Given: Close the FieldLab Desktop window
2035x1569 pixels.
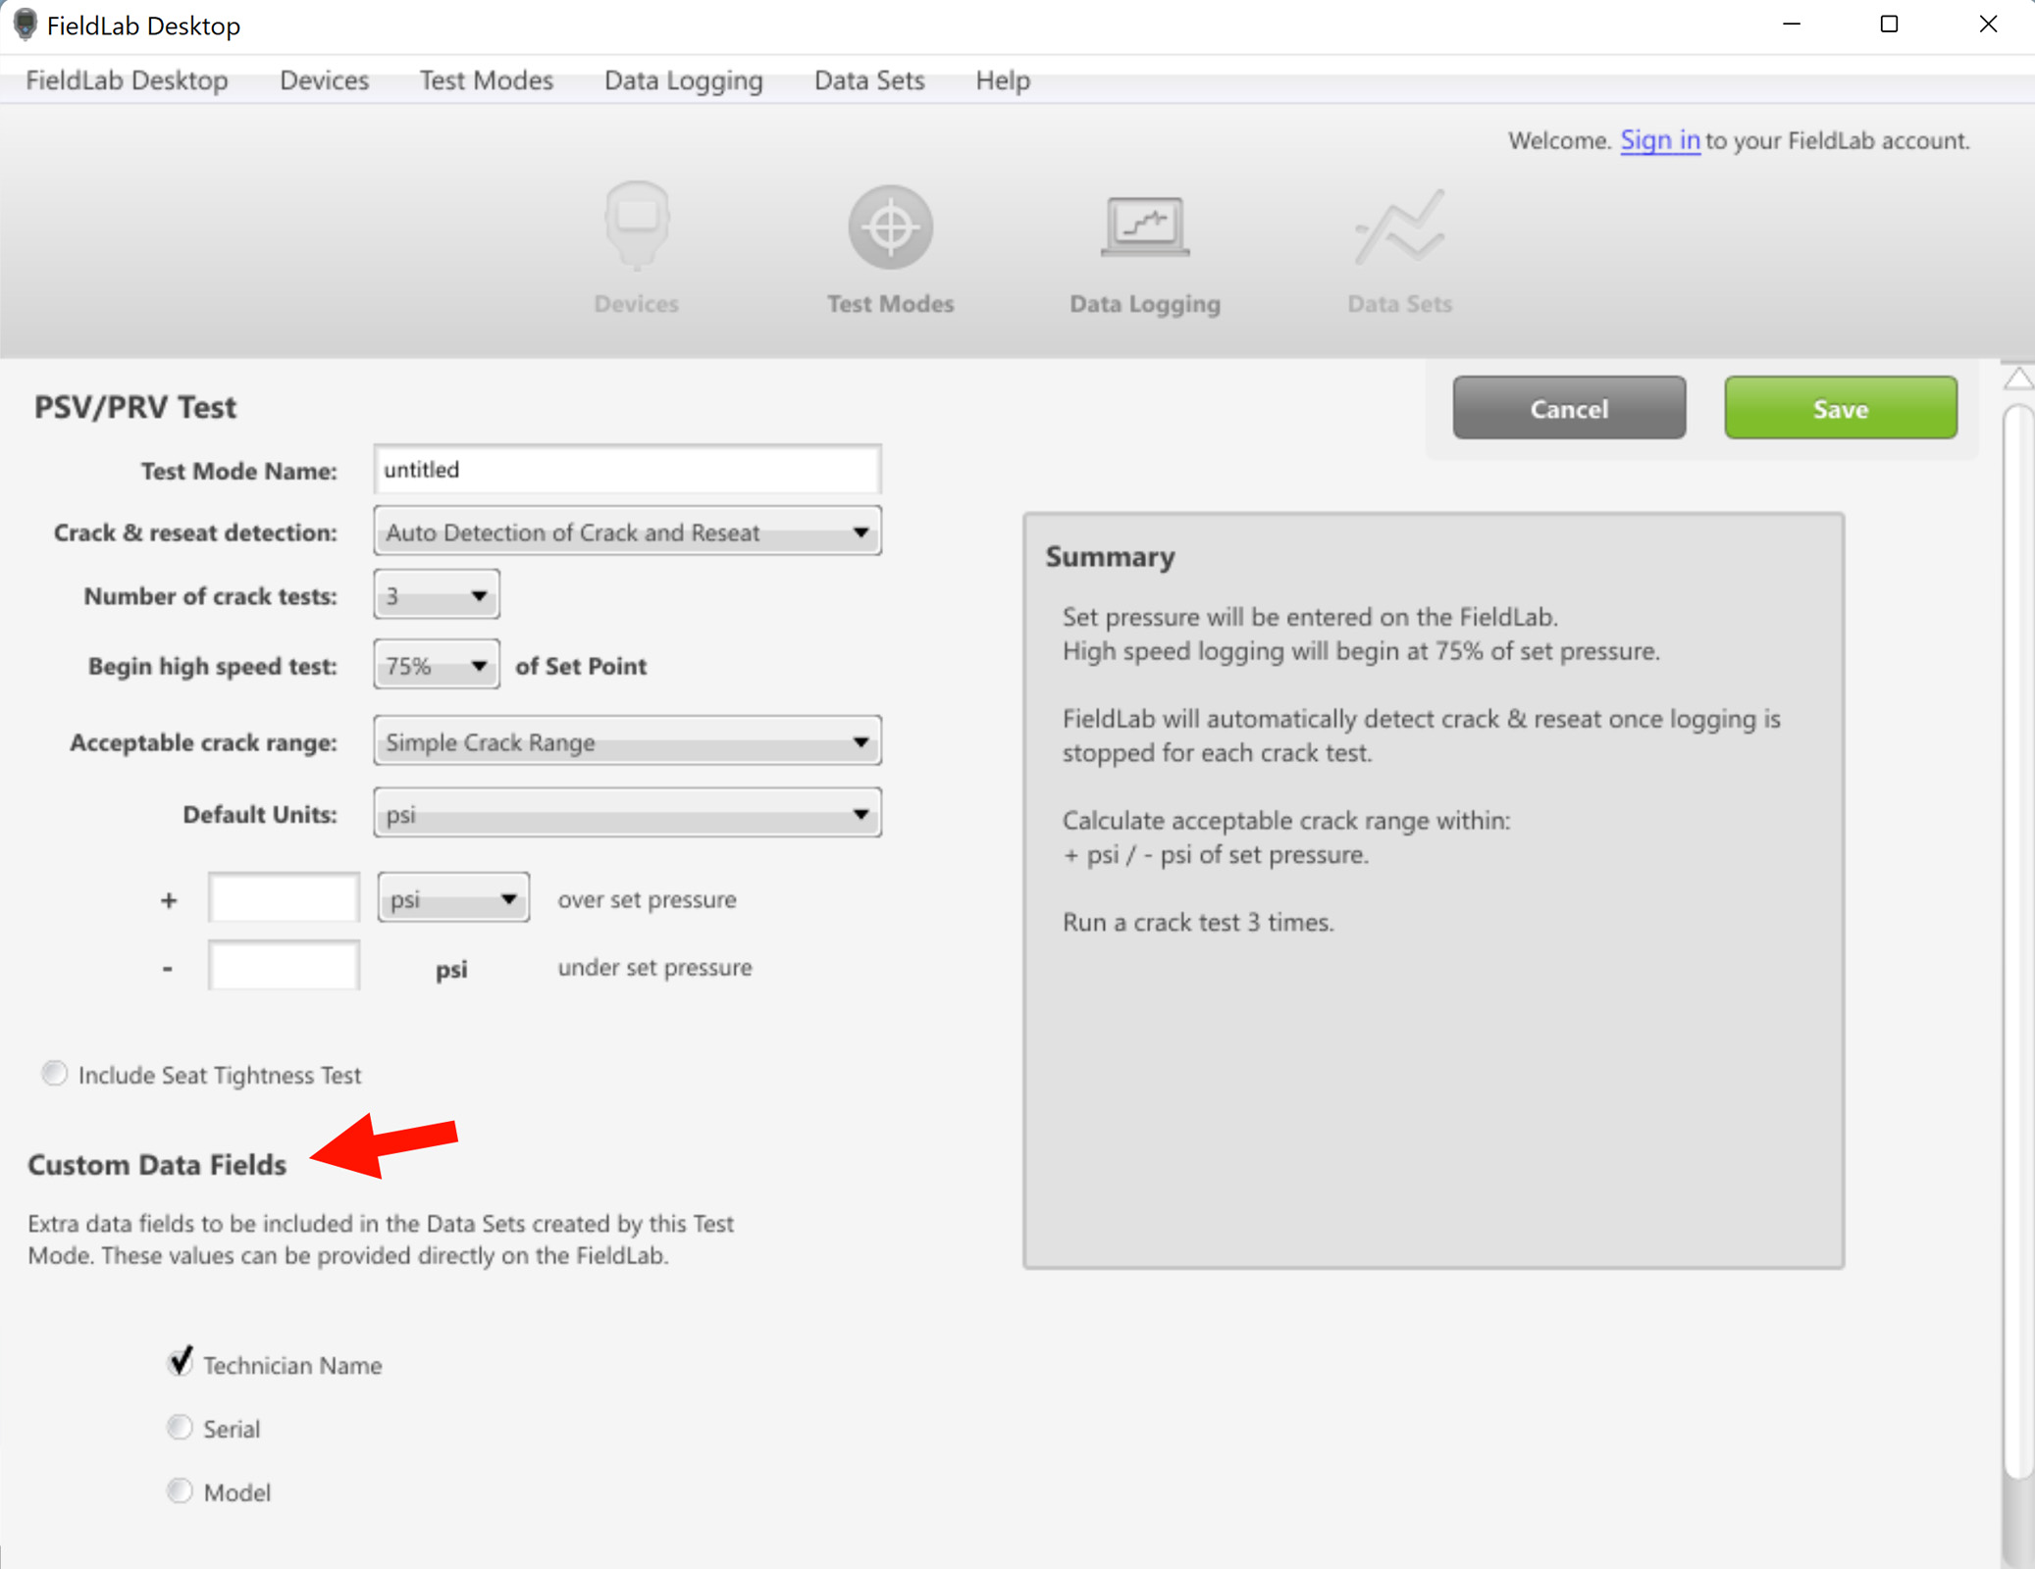Looking at the screenshot, I should [1988, 25].
